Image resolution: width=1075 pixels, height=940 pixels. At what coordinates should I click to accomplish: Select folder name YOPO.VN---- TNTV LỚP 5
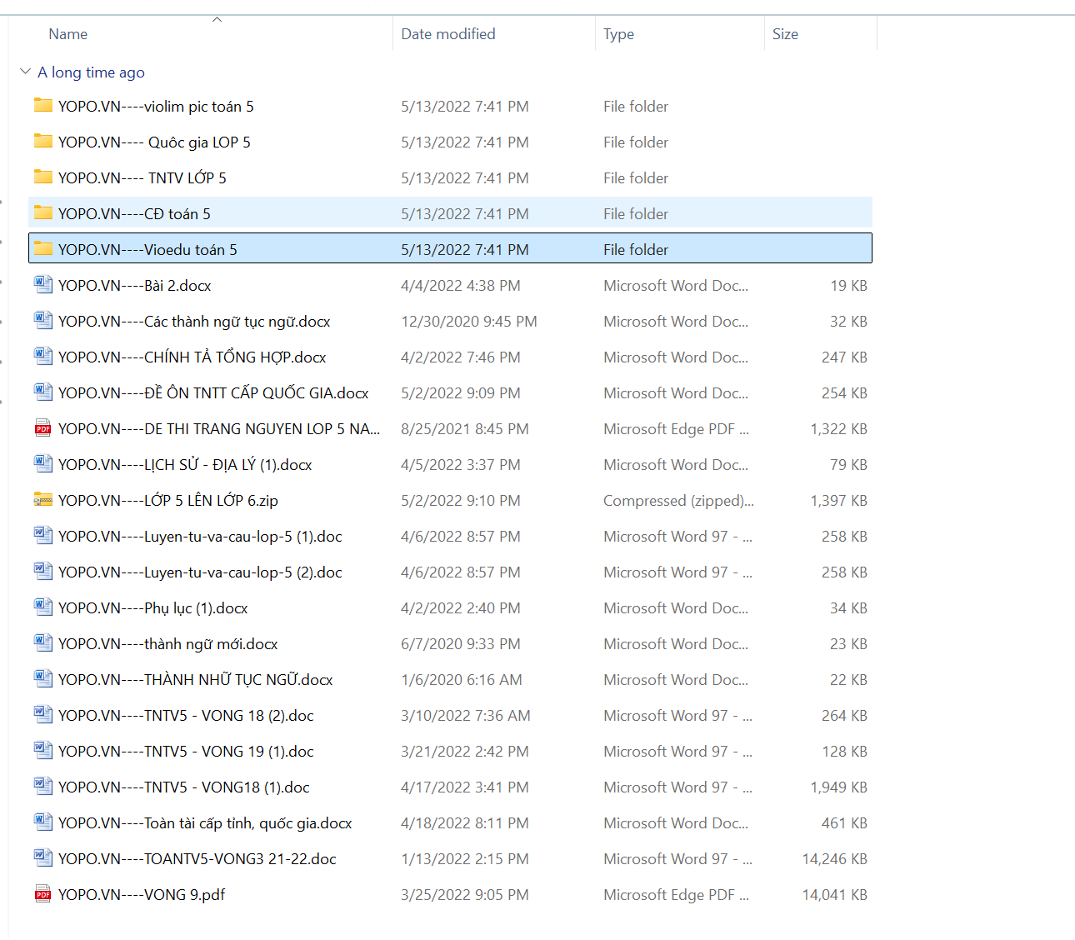tap(142, 178)
